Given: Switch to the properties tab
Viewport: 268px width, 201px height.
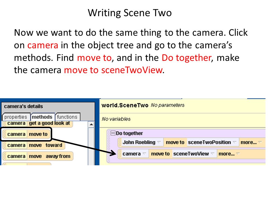Looking at the screenshot, I should click(x=16, y=117).
